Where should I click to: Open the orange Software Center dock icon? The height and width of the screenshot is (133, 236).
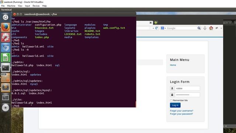pos(6,78)
